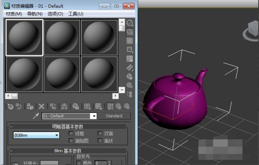This screenshot has height=165, width=259.
Task: Click the Get Material icon
Action: pos(10,106)
